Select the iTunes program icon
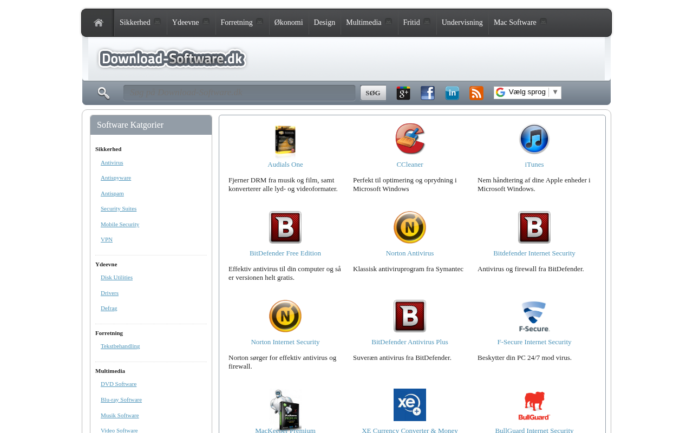This screenshot has height=433, width=693. [534, 139]
